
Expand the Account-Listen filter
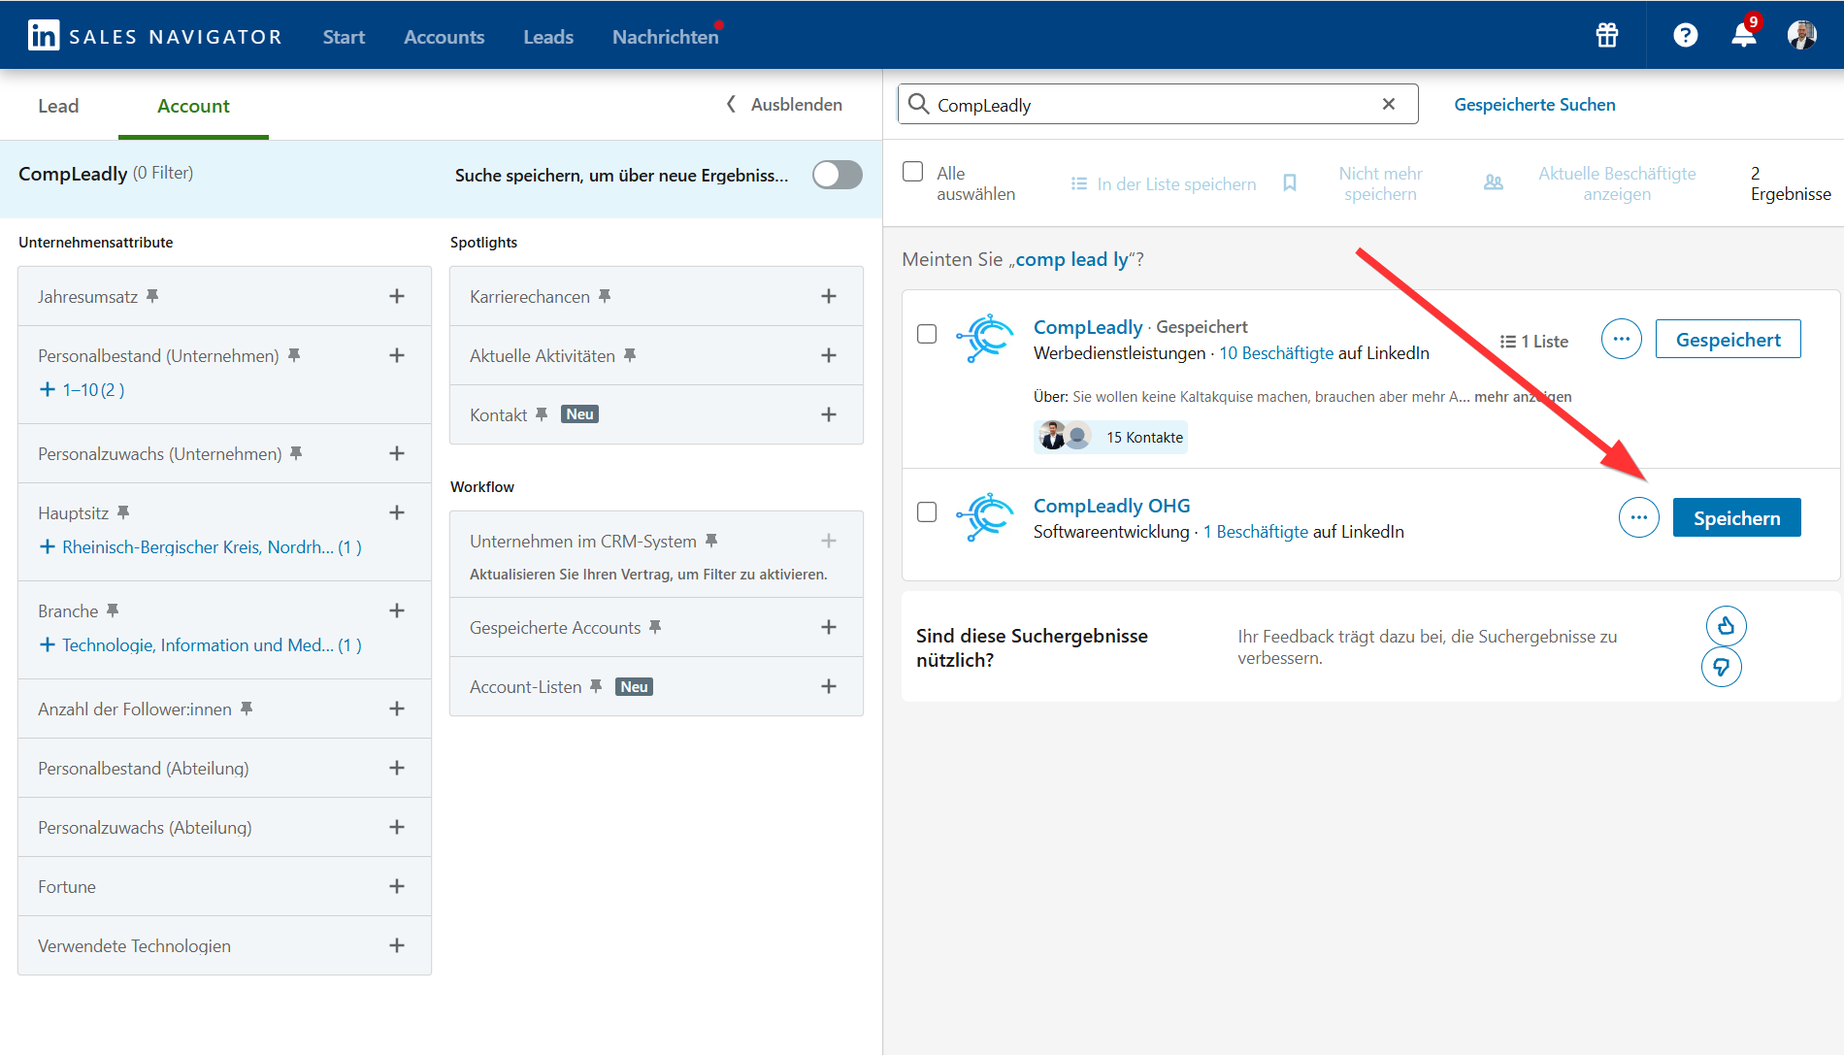point(829,686)
